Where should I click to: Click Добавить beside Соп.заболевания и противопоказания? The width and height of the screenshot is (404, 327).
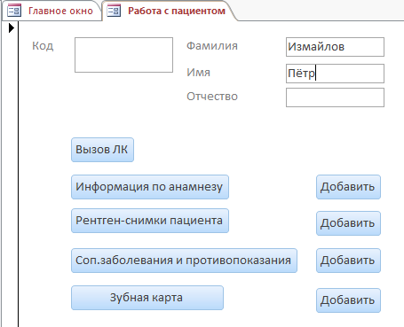coord(348,261)
